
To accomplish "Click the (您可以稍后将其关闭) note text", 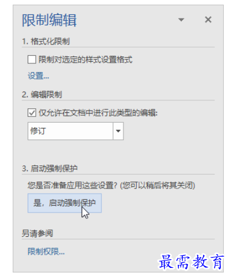I will 157,186.
